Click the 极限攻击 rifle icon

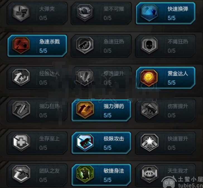[x=85, y=142]
